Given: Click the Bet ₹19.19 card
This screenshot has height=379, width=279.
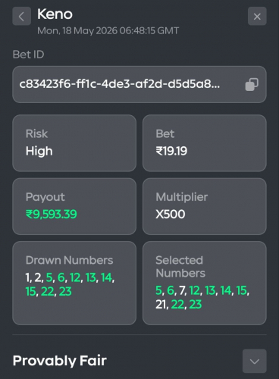Looking at the screenshot, I should coord(205,143).
